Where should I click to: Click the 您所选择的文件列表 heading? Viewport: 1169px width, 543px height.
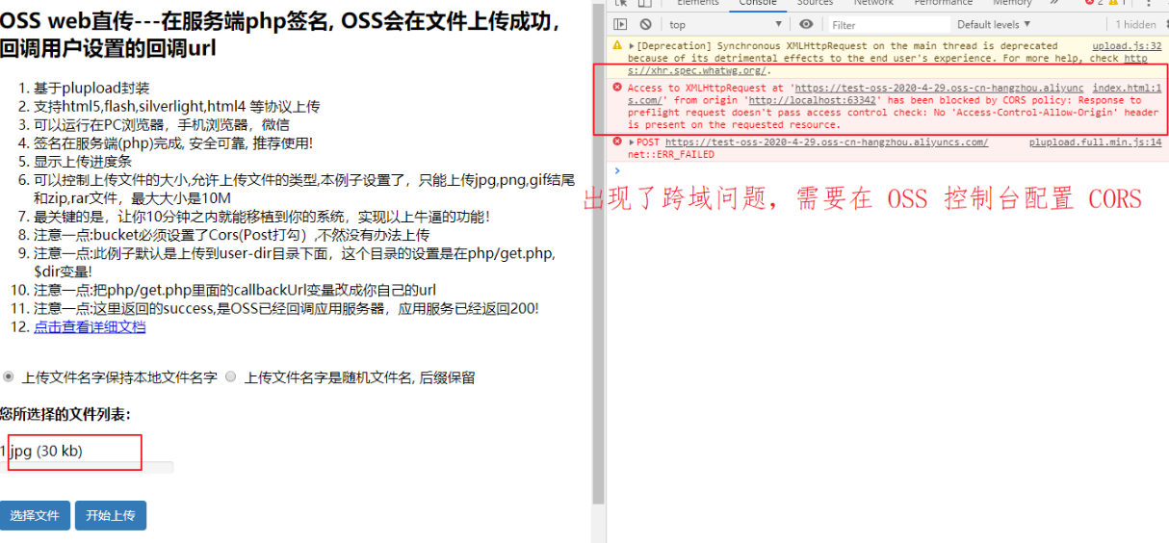click(x=65, y=414)
